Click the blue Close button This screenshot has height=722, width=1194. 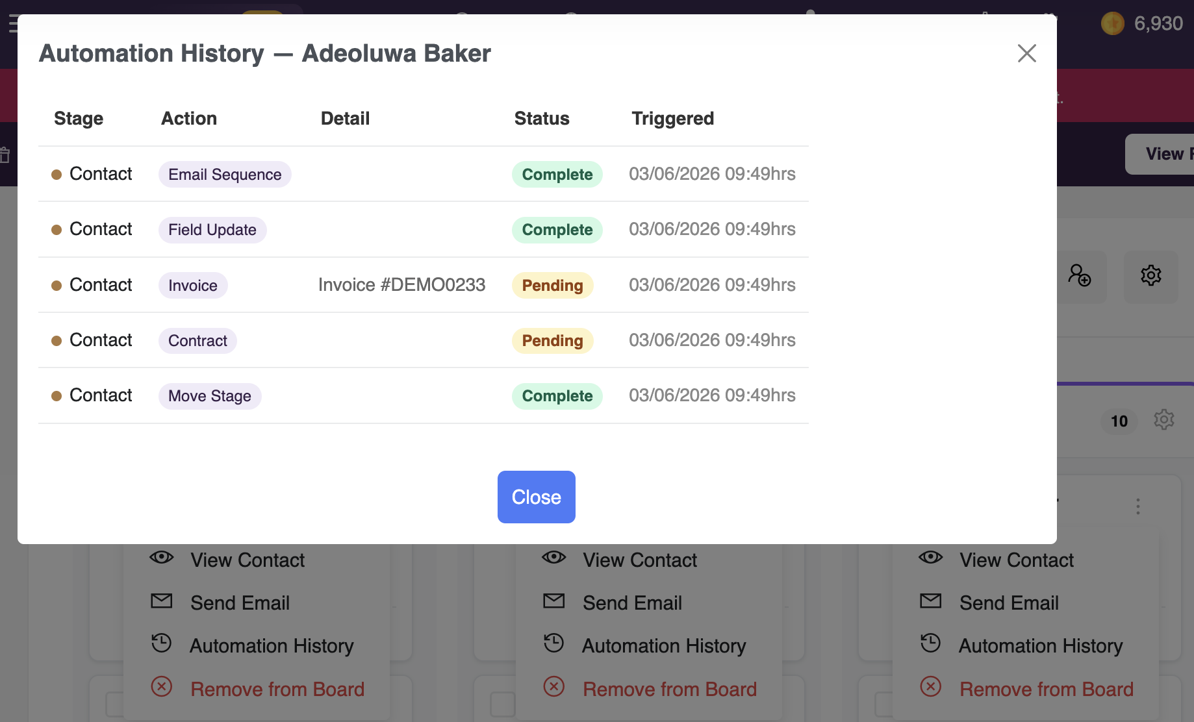pyautogui.click(x=536, y=497)
